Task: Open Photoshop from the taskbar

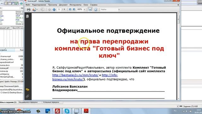Action: [x=48, y=111]
